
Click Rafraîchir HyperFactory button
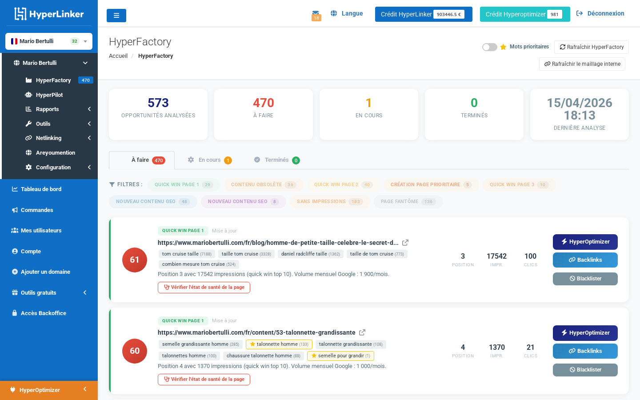pyautogui.click(x=591, y=47)
